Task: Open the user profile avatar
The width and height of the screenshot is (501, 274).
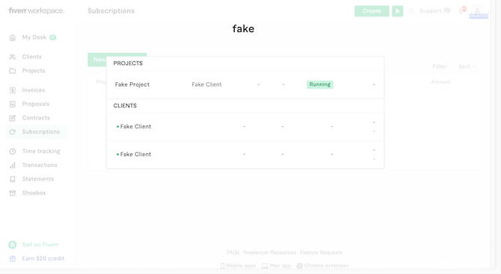Action: tap(477, 10)
